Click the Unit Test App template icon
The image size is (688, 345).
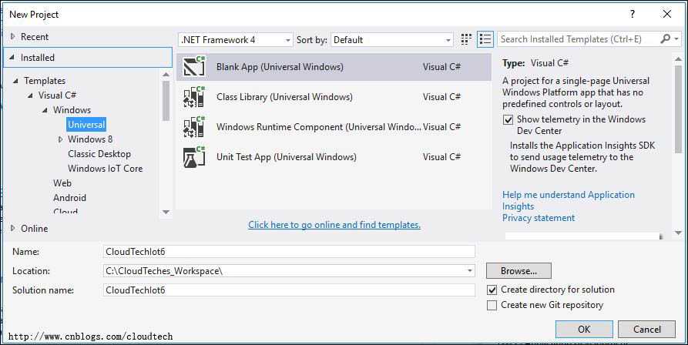(194, 157)
